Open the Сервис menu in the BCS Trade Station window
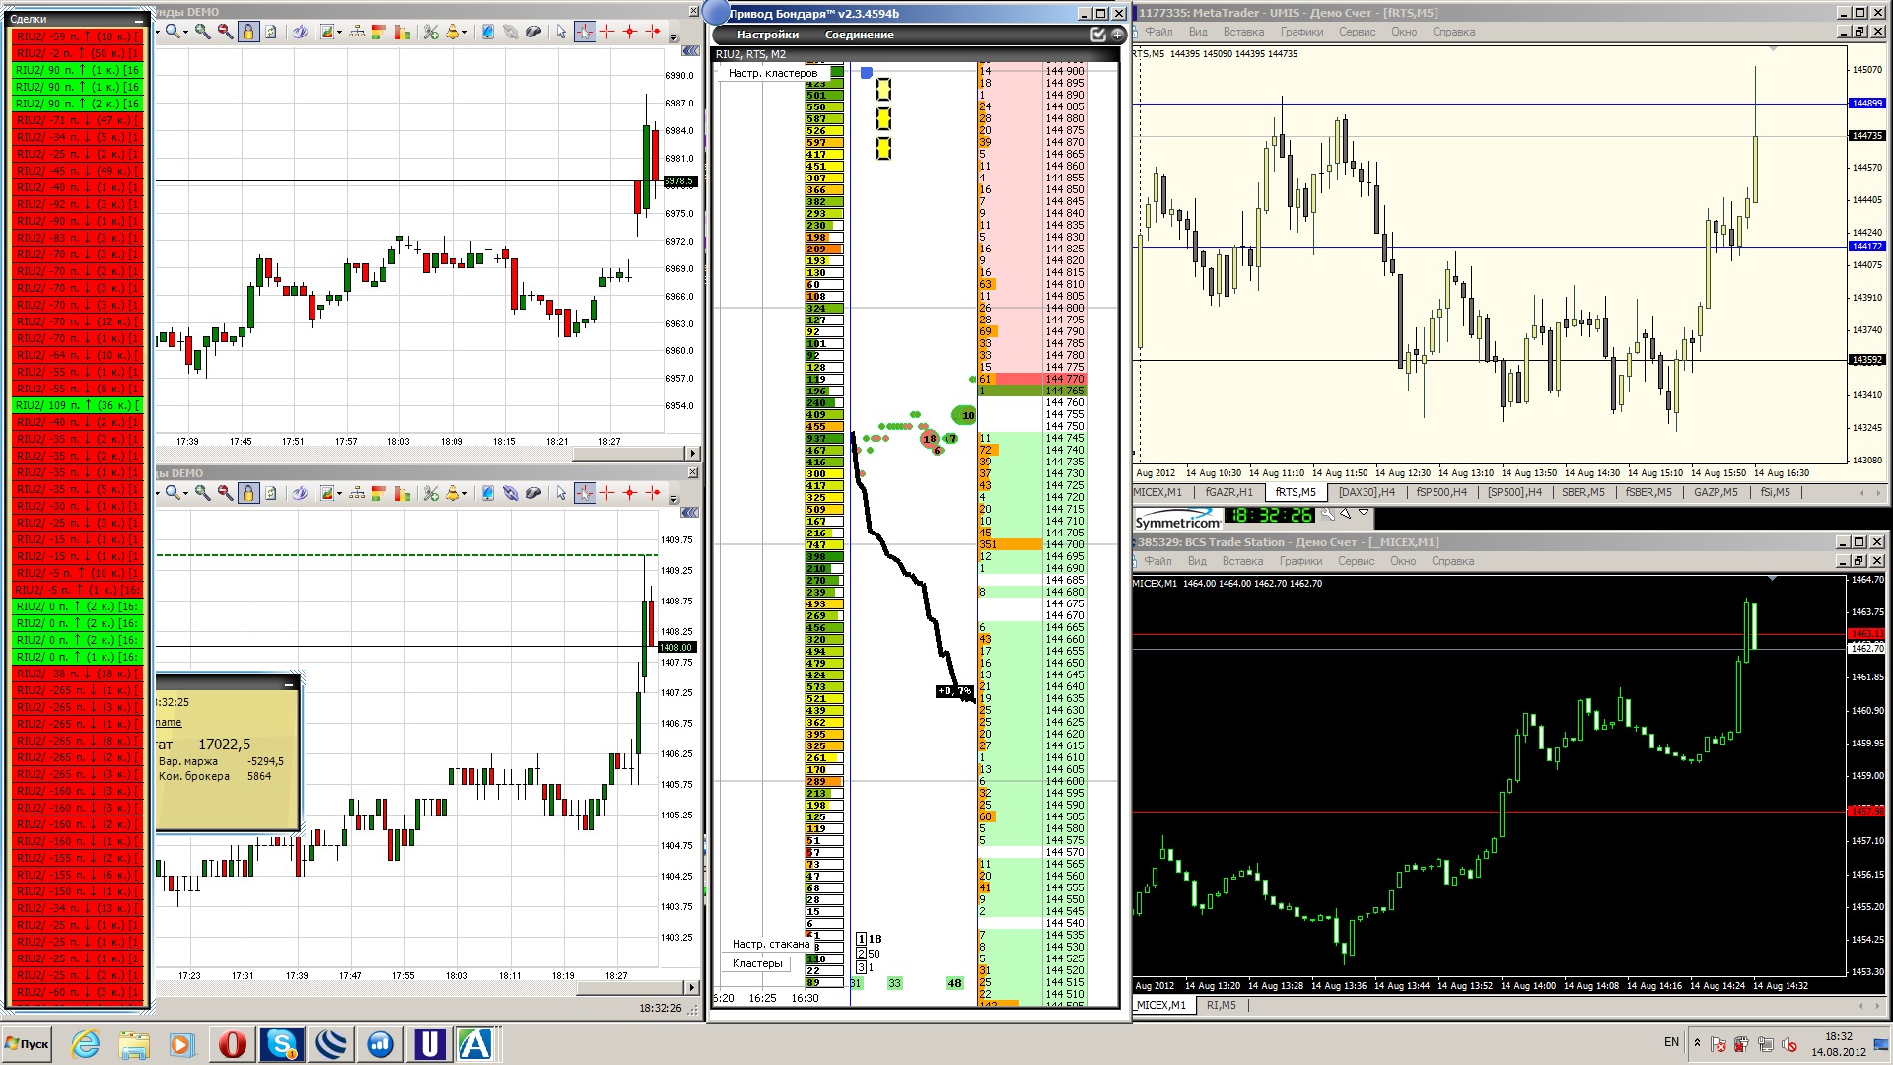Screen dimensions: 1893x1065 pos(1356,561)
